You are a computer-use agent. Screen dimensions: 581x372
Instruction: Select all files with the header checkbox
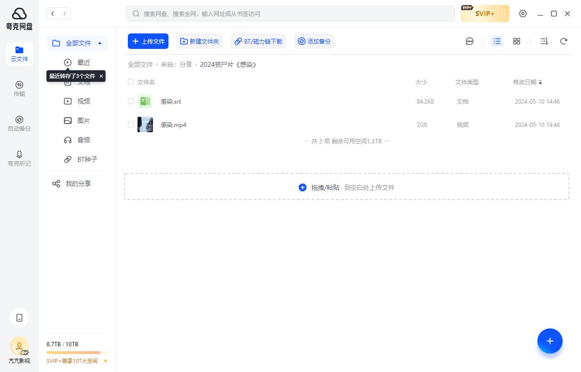pos(131,82)
